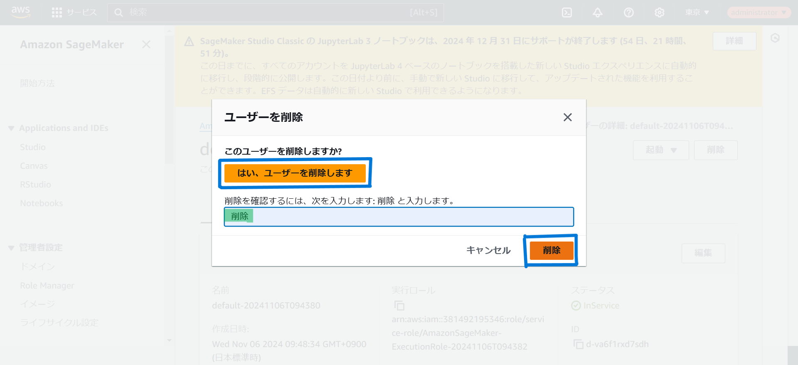Screen dimensions: 798x365
Task: Close the Amazon SageMaker sidebar
Action: (x=146, y=44)
